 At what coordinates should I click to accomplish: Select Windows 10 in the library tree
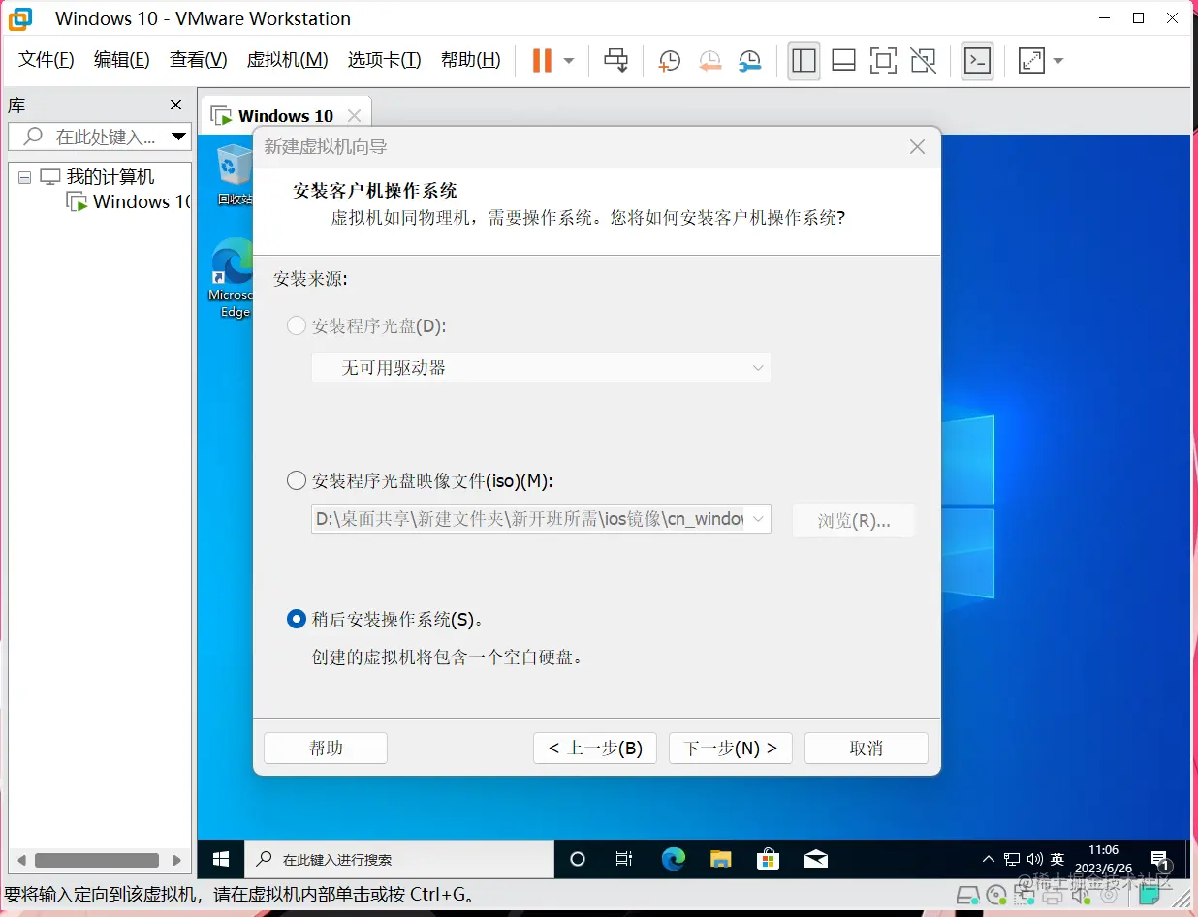pyautogui.click(x=129, y=201)
